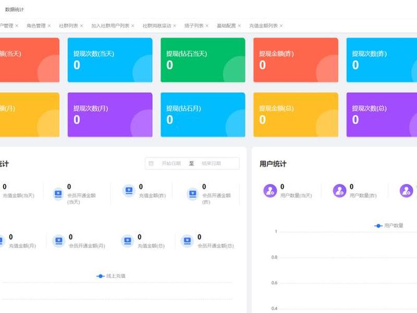Click the 用户数量(当天) user icon

tap(270, 191)
